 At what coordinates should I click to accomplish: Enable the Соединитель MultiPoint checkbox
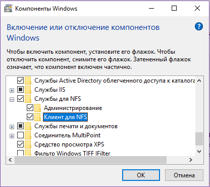click(20, 135)
